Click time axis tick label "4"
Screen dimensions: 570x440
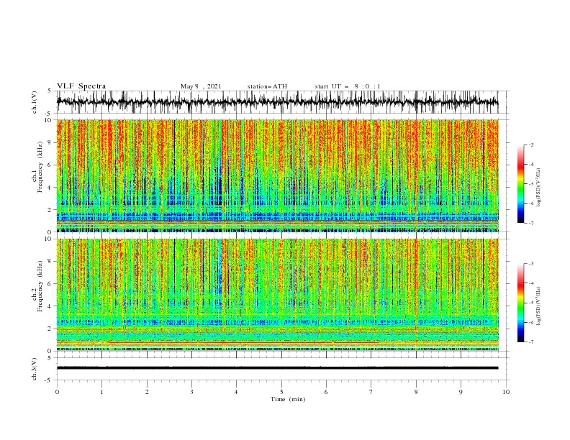[x=237, y=392]
